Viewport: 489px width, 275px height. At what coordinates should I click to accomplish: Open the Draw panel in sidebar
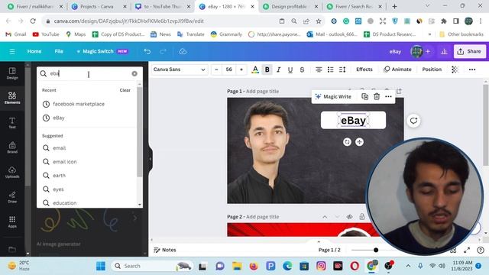pyautogui.click(x=12, y=197)
